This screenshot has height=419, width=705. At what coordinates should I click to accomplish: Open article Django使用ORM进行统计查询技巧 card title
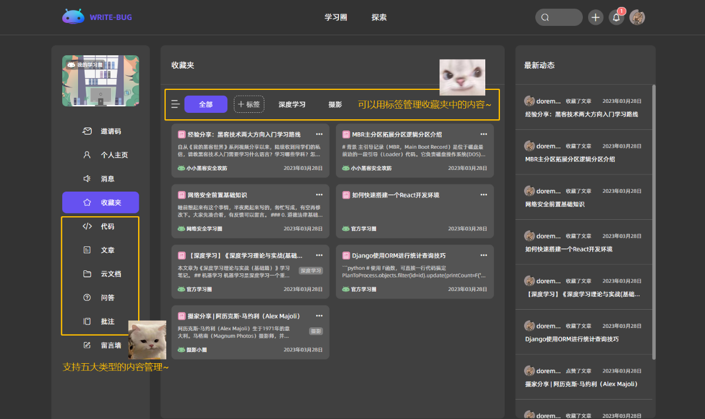pyautogui.click(x=398, y=256)
